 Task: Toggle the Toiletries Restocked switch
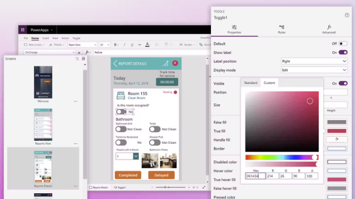(x=121, y=143)
